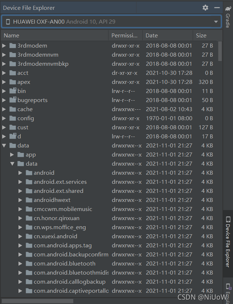Select the apex row name
Image resolution: width=233 pixels, height=304 pixels.
click(x=24, y=82)
